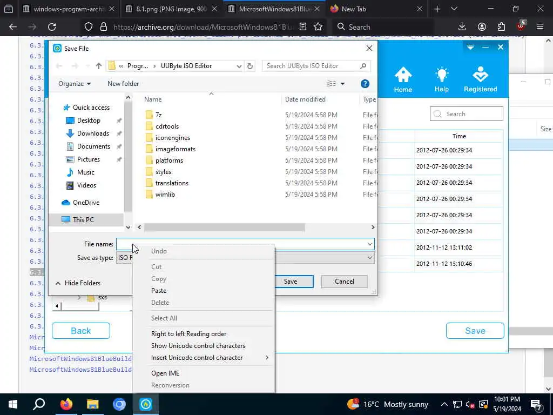Select OneDrive in navigation pane

[86, 203]
